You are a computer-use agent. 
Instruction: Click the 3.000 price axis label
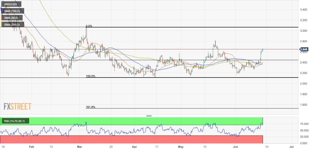pyautogui.click(x=303, y=31)
